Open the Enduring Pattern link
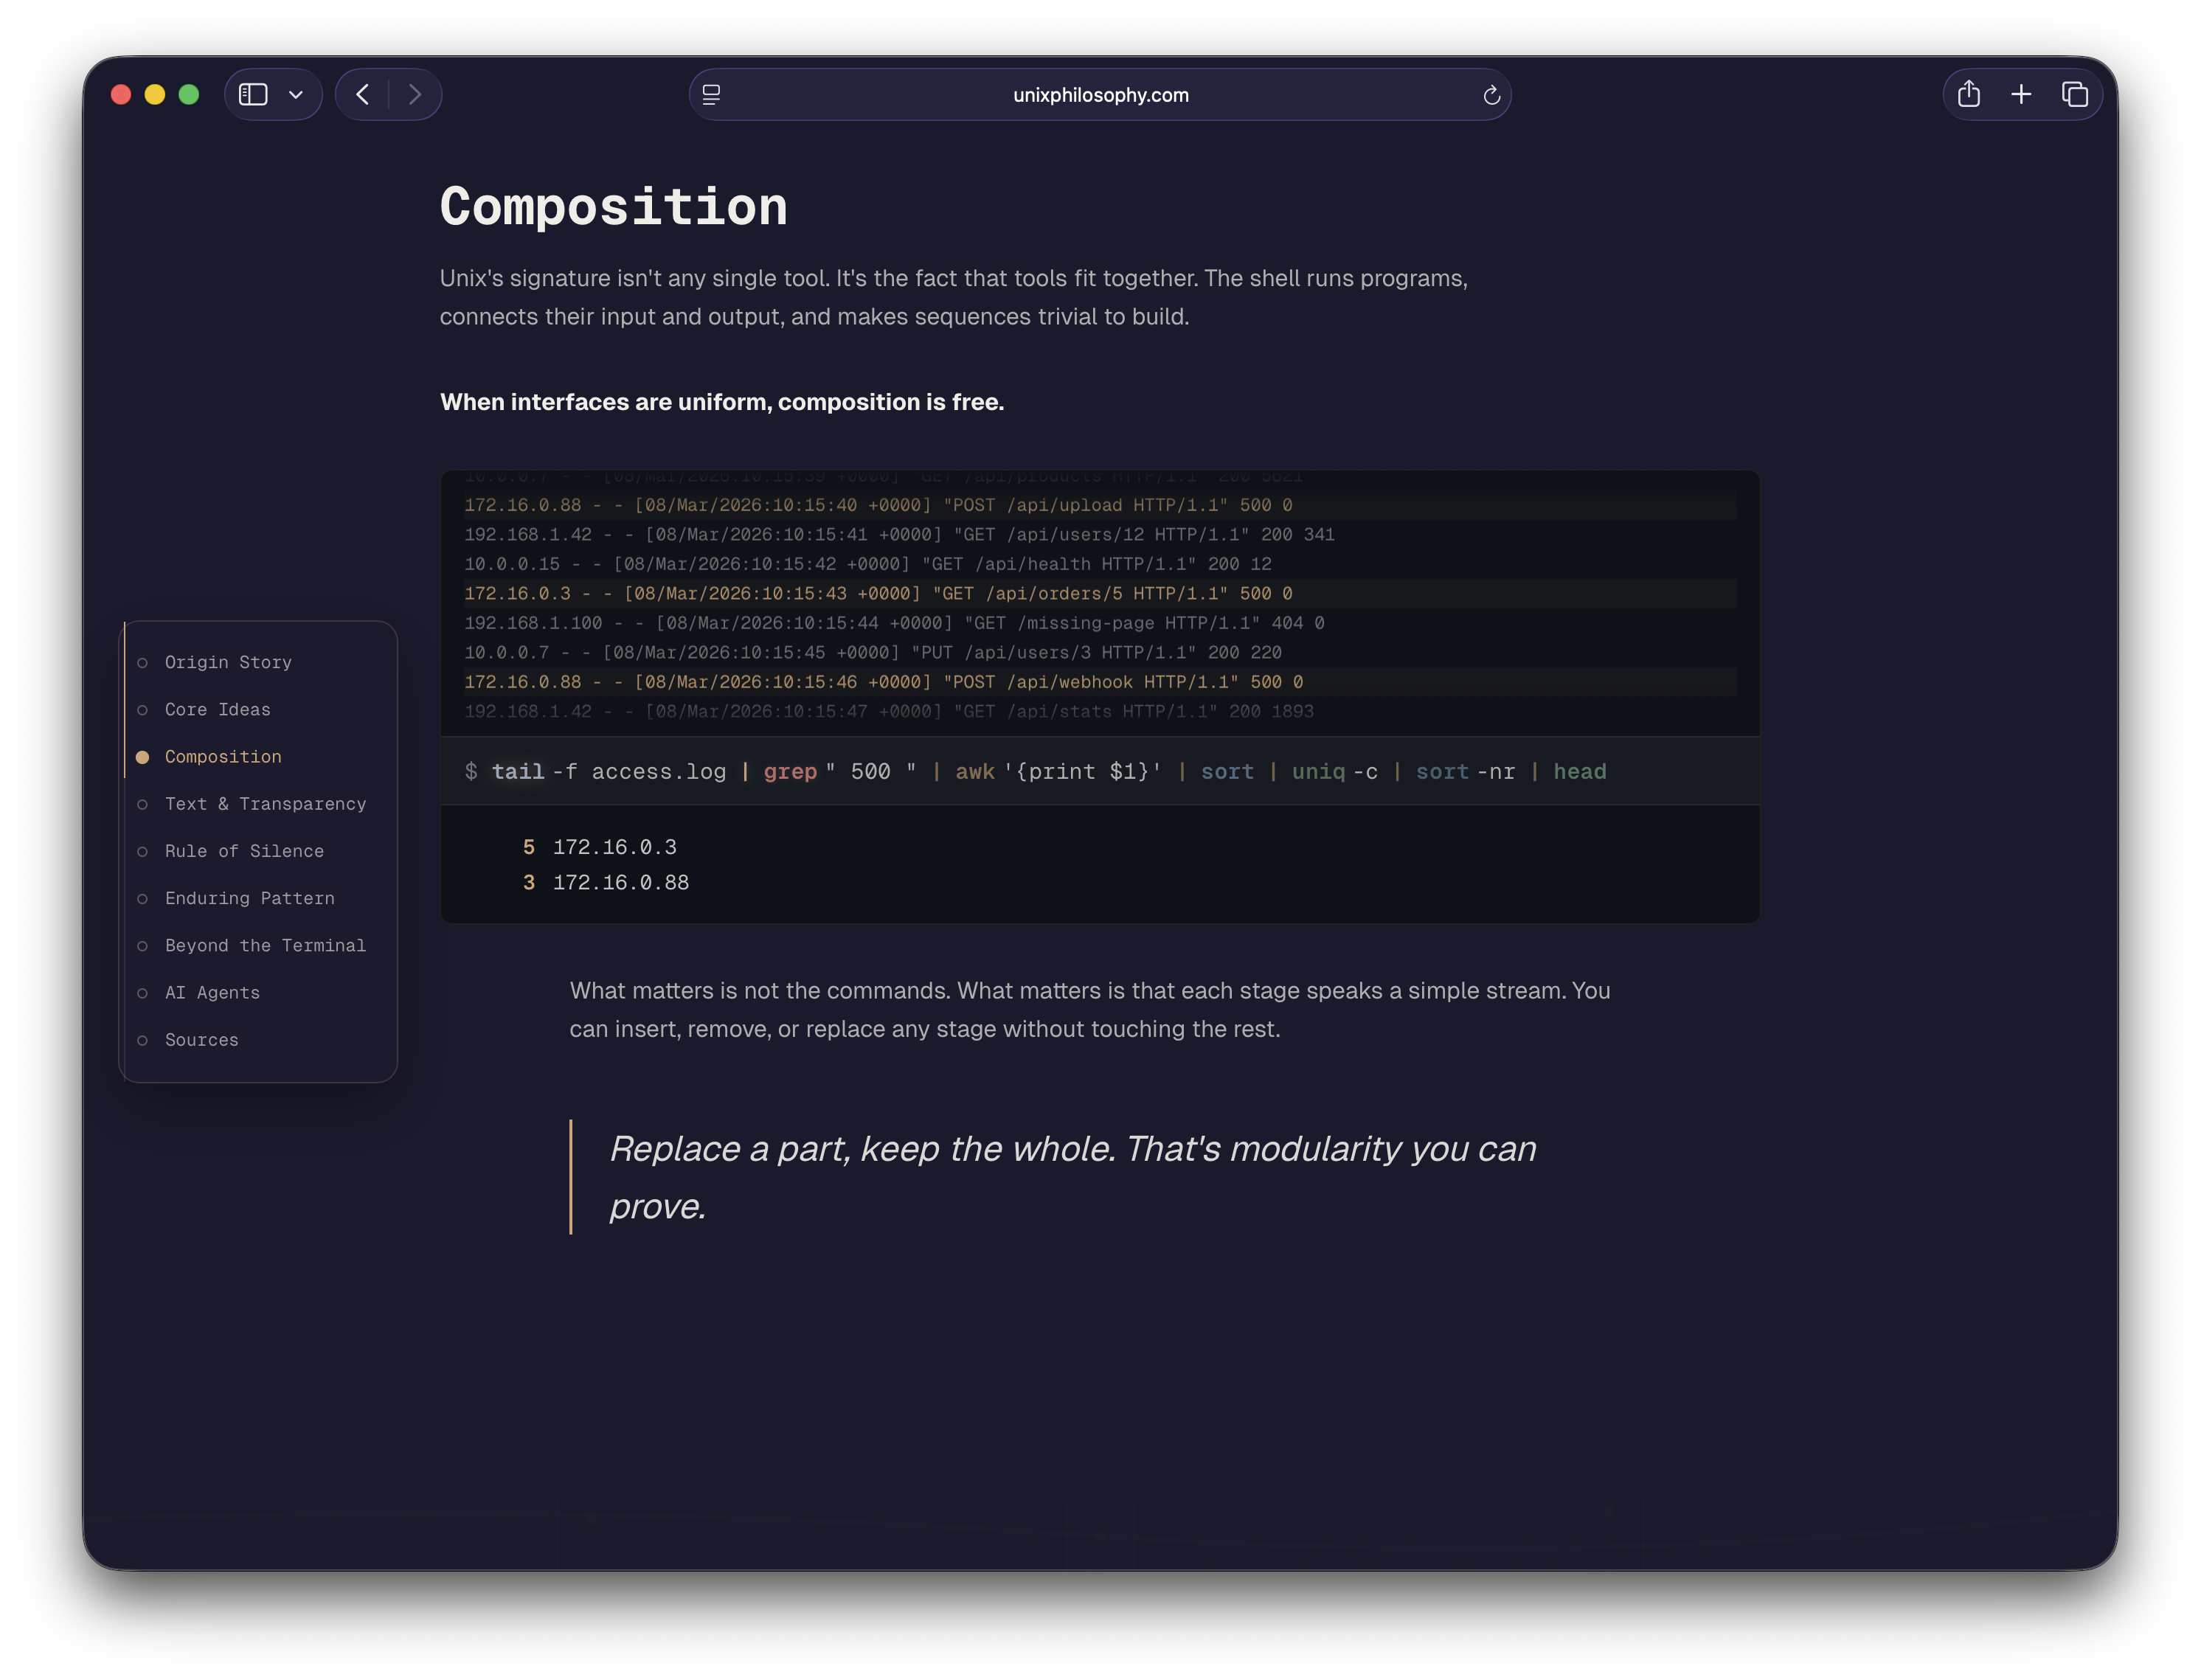The height and width of the screenshot is (1680, 2201). coord(249,898)
